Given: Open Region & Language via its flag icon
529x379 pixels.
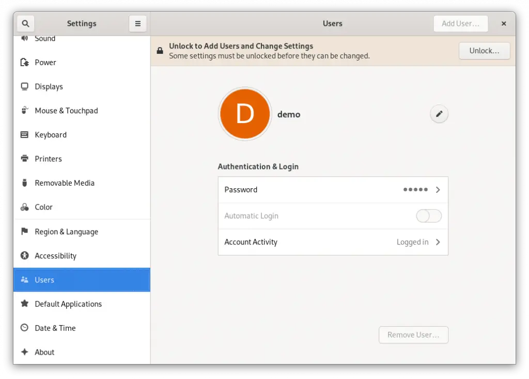Looking at the screenshot, I should [x=24, y=232].
